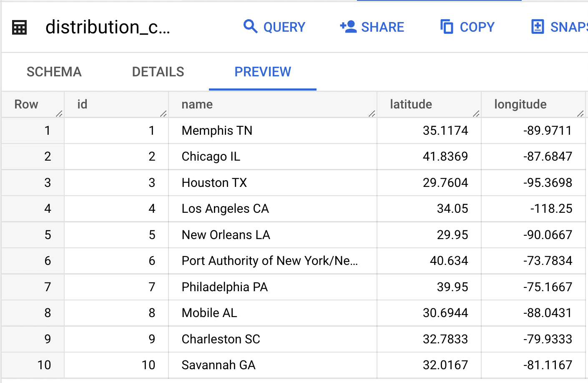Click the latitude column resize handle
The image size is (588, 383).
pyautogui.click(x=476, y=113)
